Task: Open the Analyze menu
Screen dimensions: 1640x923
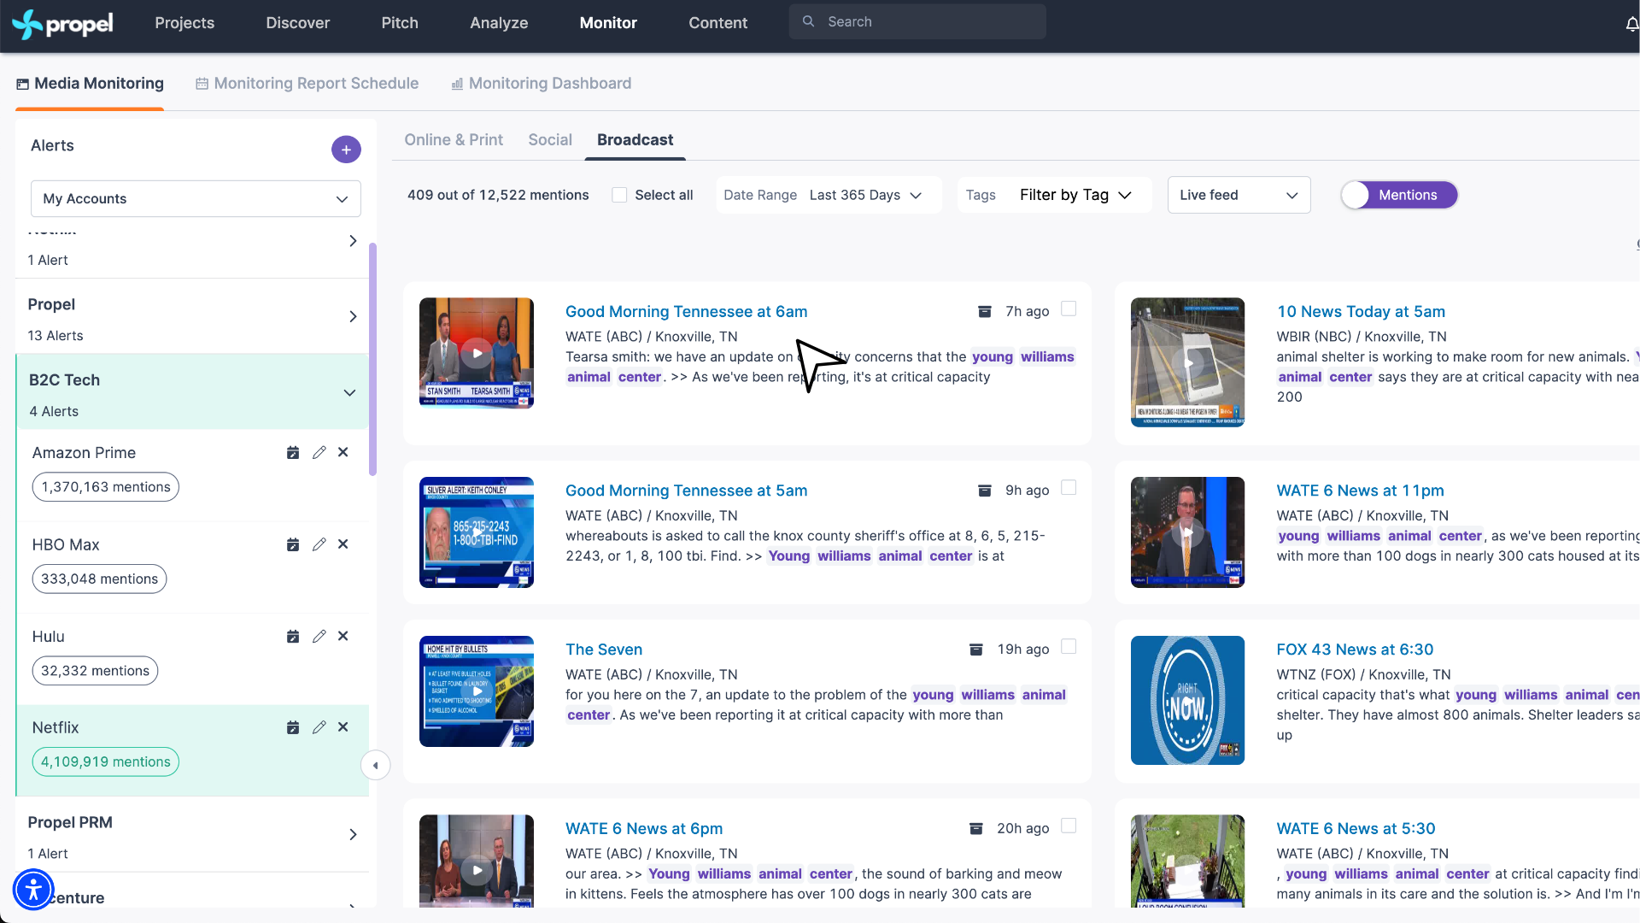Action: 499,23
